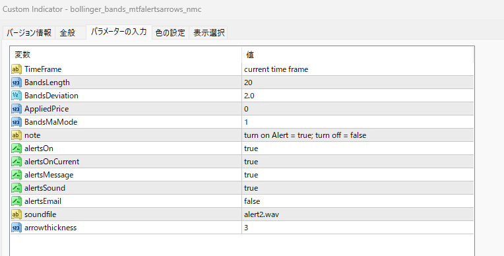Click the integer icon beside BandsLength
Image resolution: width=504 pixels, height=256 pixels.
point(16,82)
